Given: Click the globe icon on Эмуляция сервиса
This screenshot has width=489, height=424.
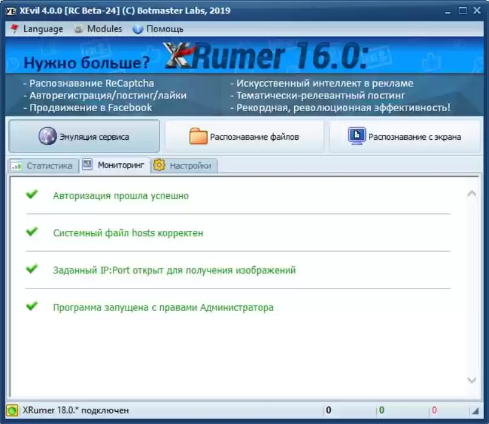Looking at the screenshot, I should 48,136.
